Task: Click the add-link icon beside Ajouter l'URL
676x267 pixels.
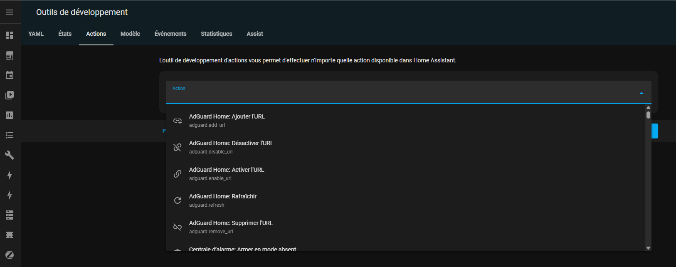Action: 178,121
